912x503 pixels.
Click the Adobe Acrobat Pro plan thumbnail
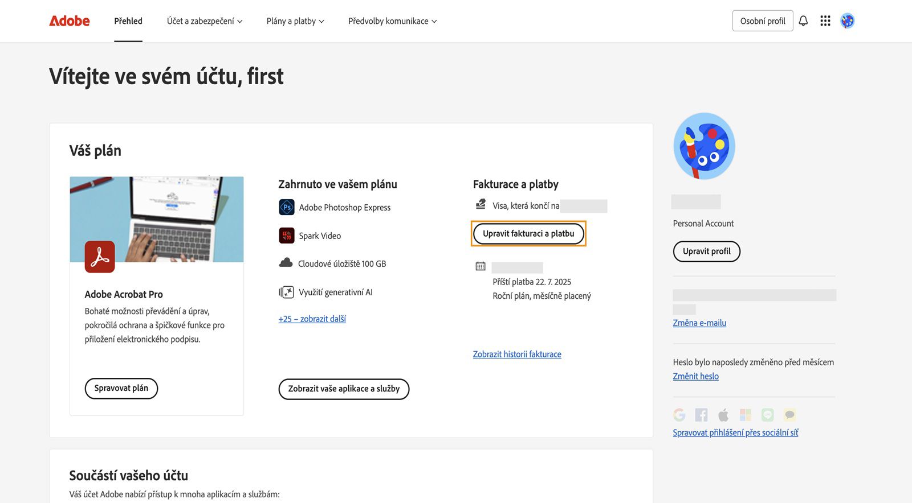[x=156, y=219]
